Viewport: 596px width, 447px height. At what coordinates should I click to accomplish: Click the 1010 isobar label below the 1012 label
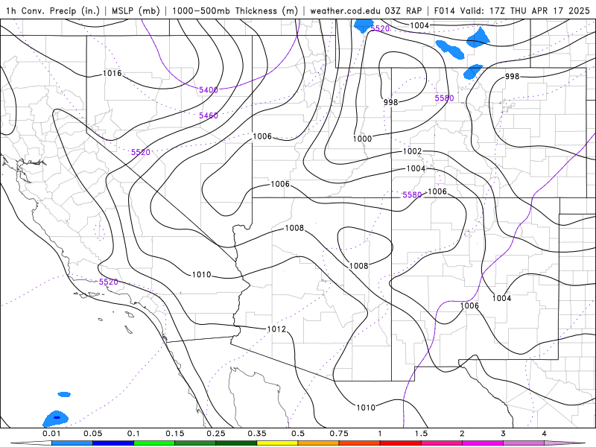click(x=366, y=408)
